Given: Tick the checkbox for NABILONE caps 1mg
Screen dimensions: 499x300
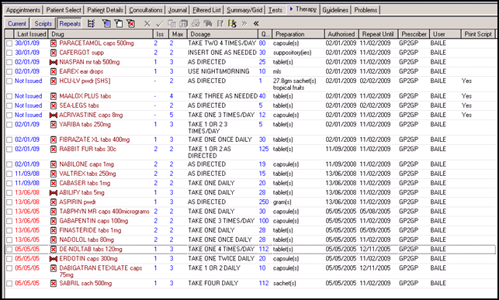Looking at the screenshot, I should pos(9,164).
